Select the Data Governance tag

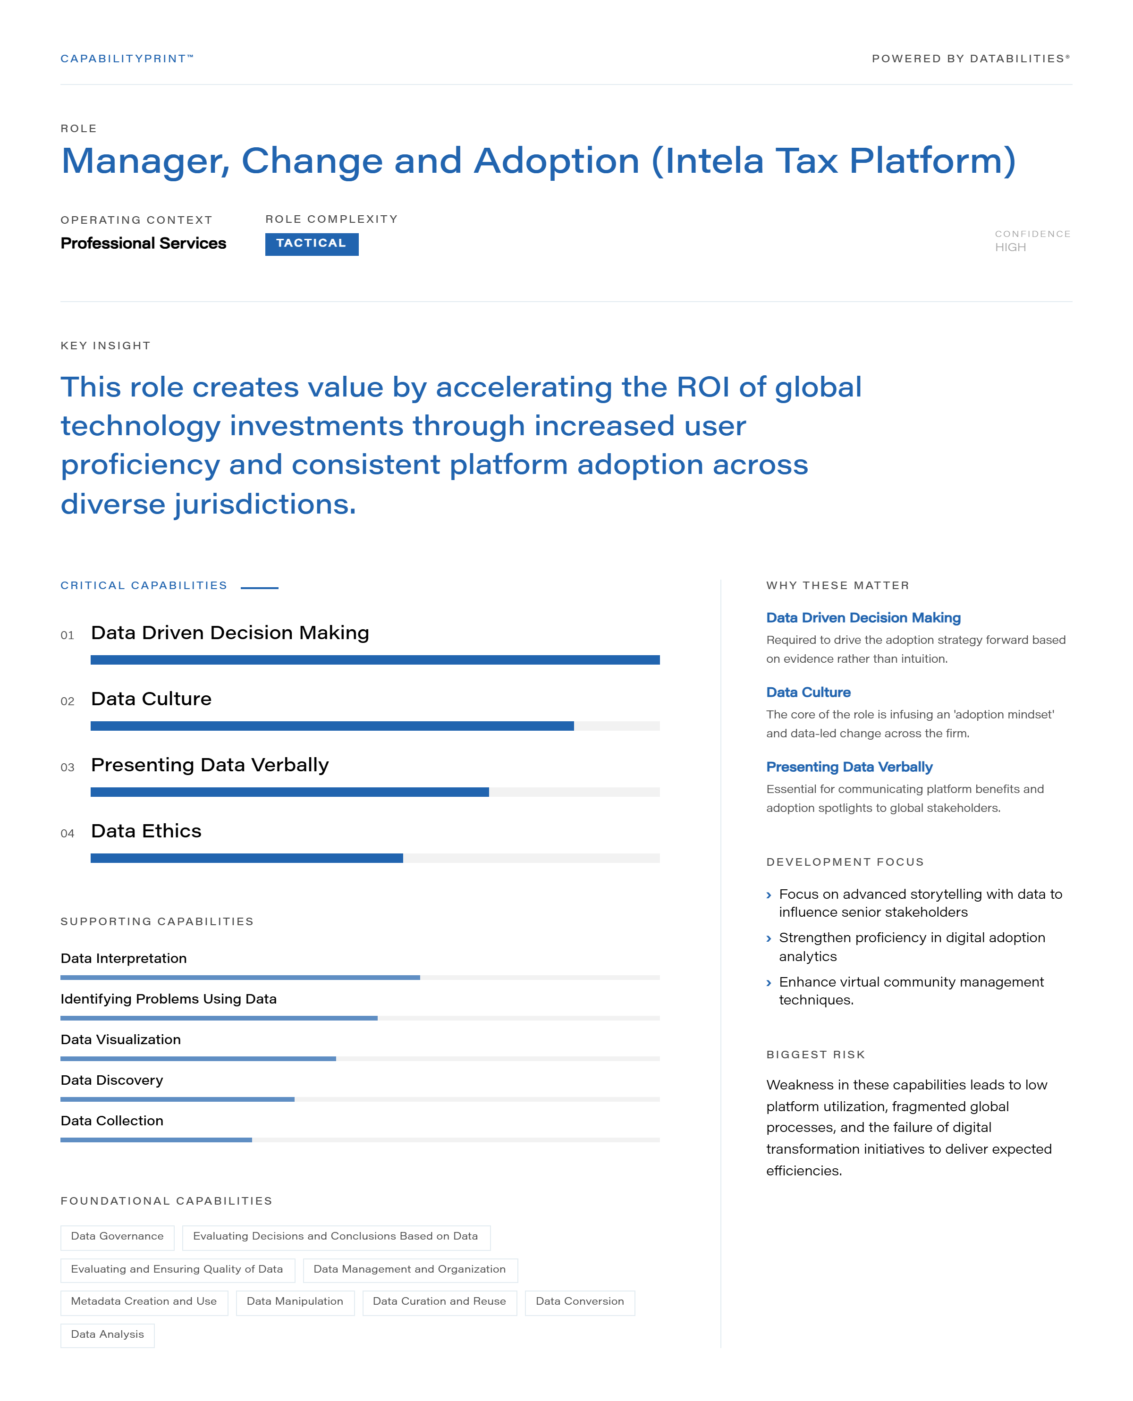pyautogui.click(x=118, y=1237)
